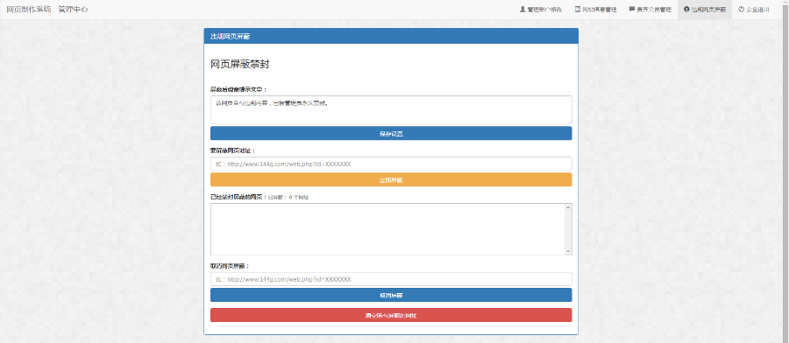The image size is (789, 343).
Task: Click the orange 立即屏蔽 button
Action: [x=391, y=179]
